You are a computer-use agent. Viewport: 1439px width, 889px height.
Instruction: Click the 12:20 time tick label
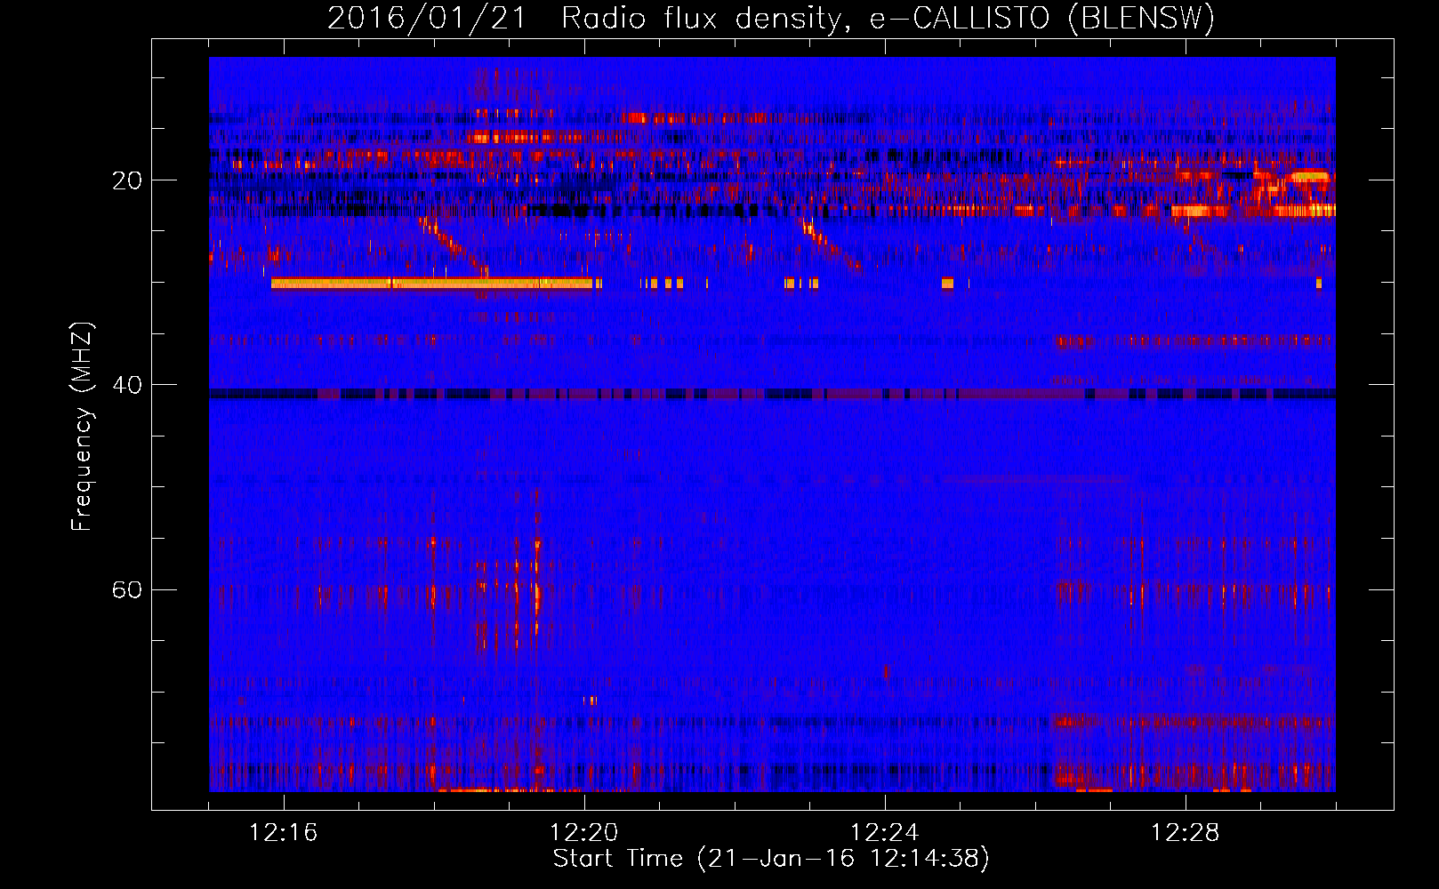tap(584, 833)
